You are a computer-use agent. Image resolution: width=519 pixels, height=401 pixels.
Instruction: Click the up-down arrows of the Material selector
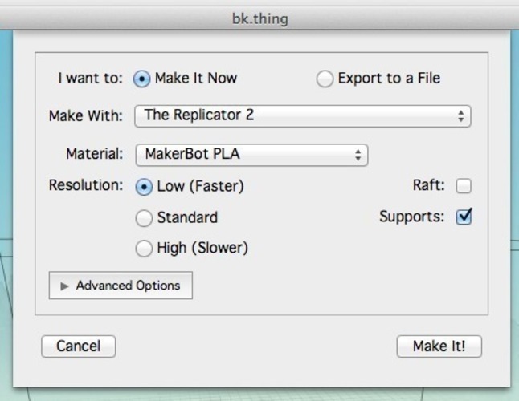(x=358, y=155)
